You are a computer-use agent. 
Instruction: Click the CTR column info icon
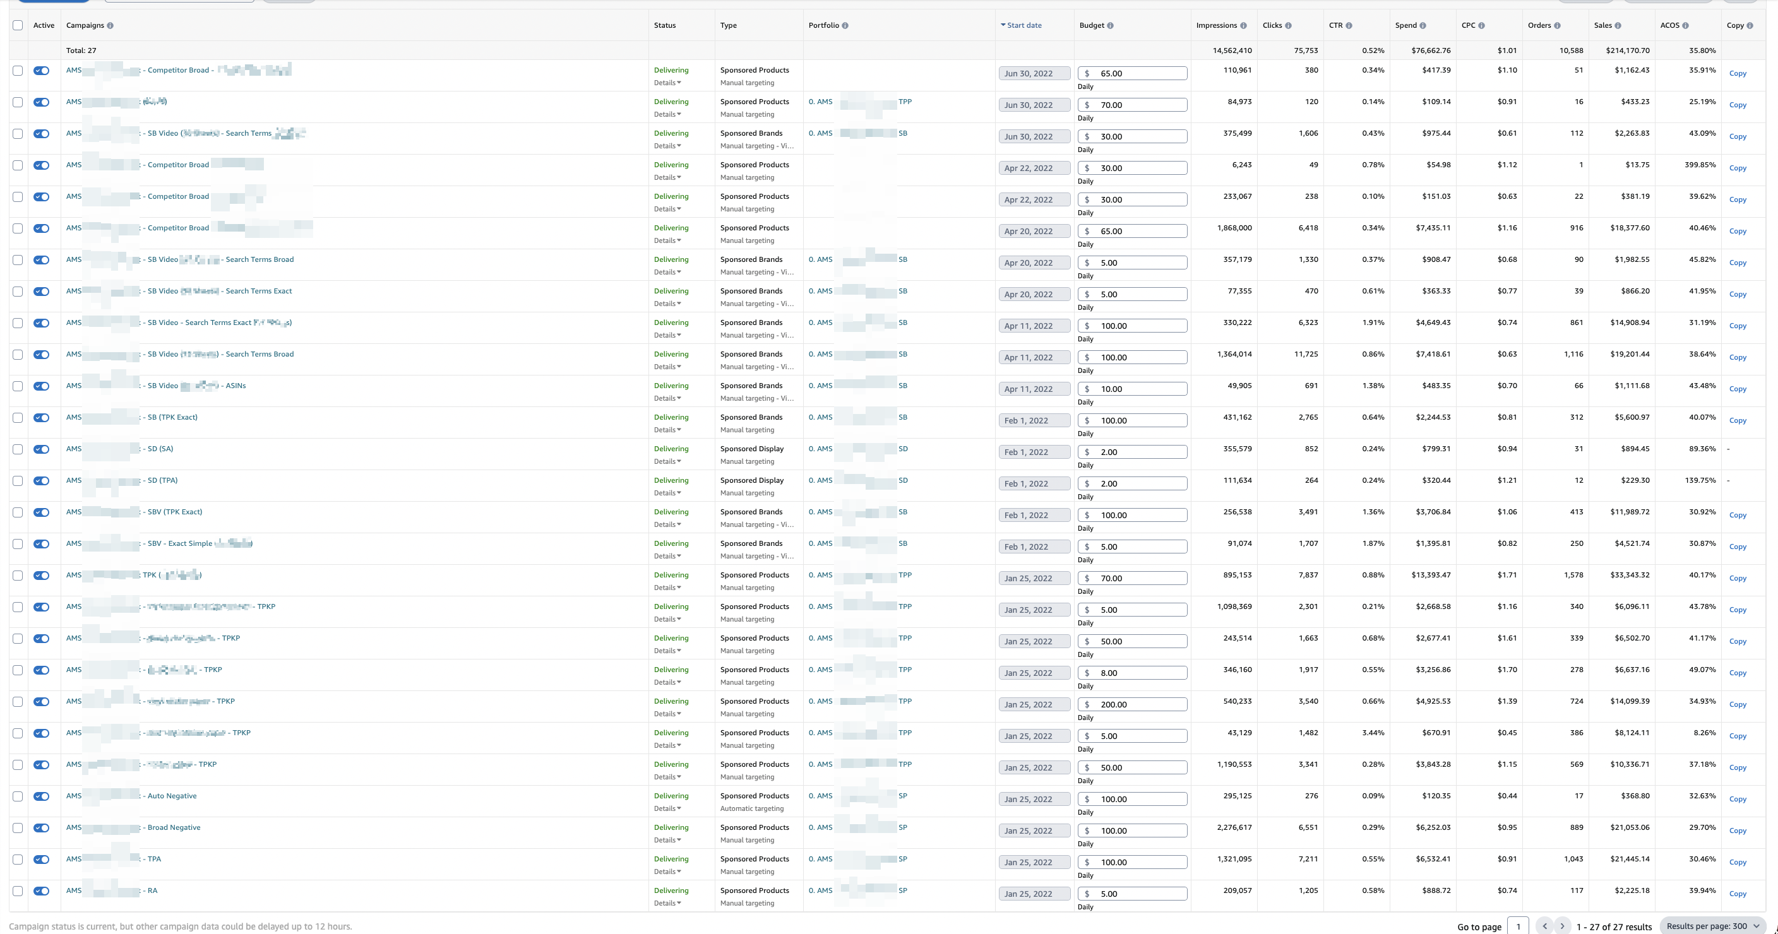coord(1351,25)
